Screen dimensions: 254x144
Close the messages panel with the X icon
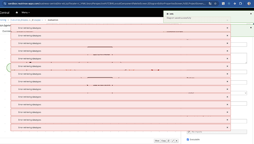tap(177, 141)
